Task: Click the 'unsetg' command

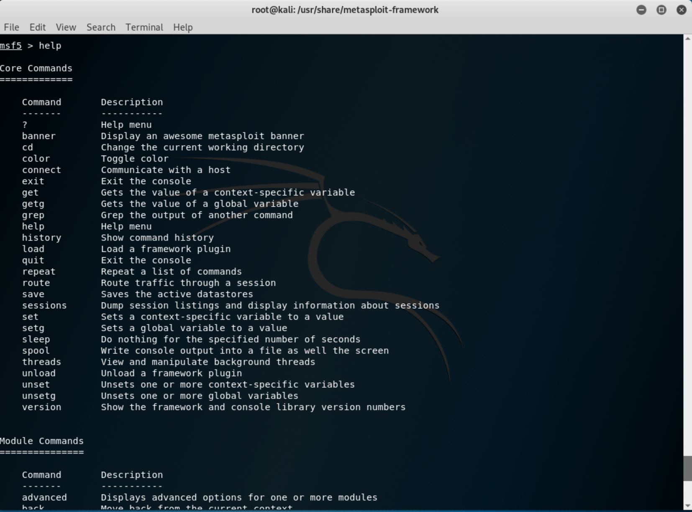Action: point(39,396)
